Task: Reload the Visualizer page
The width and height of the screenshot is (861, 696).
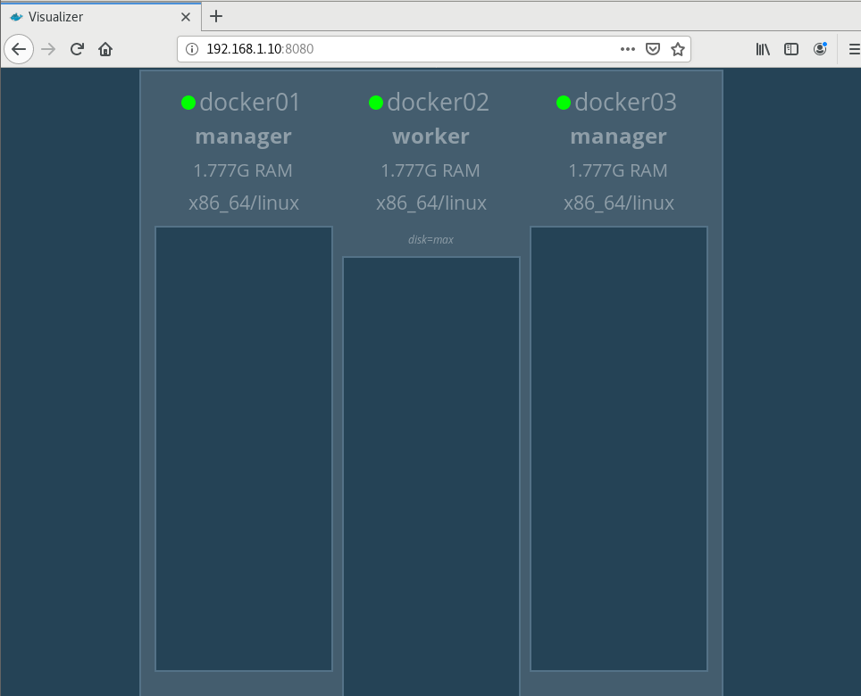Action: click(77, 49)
